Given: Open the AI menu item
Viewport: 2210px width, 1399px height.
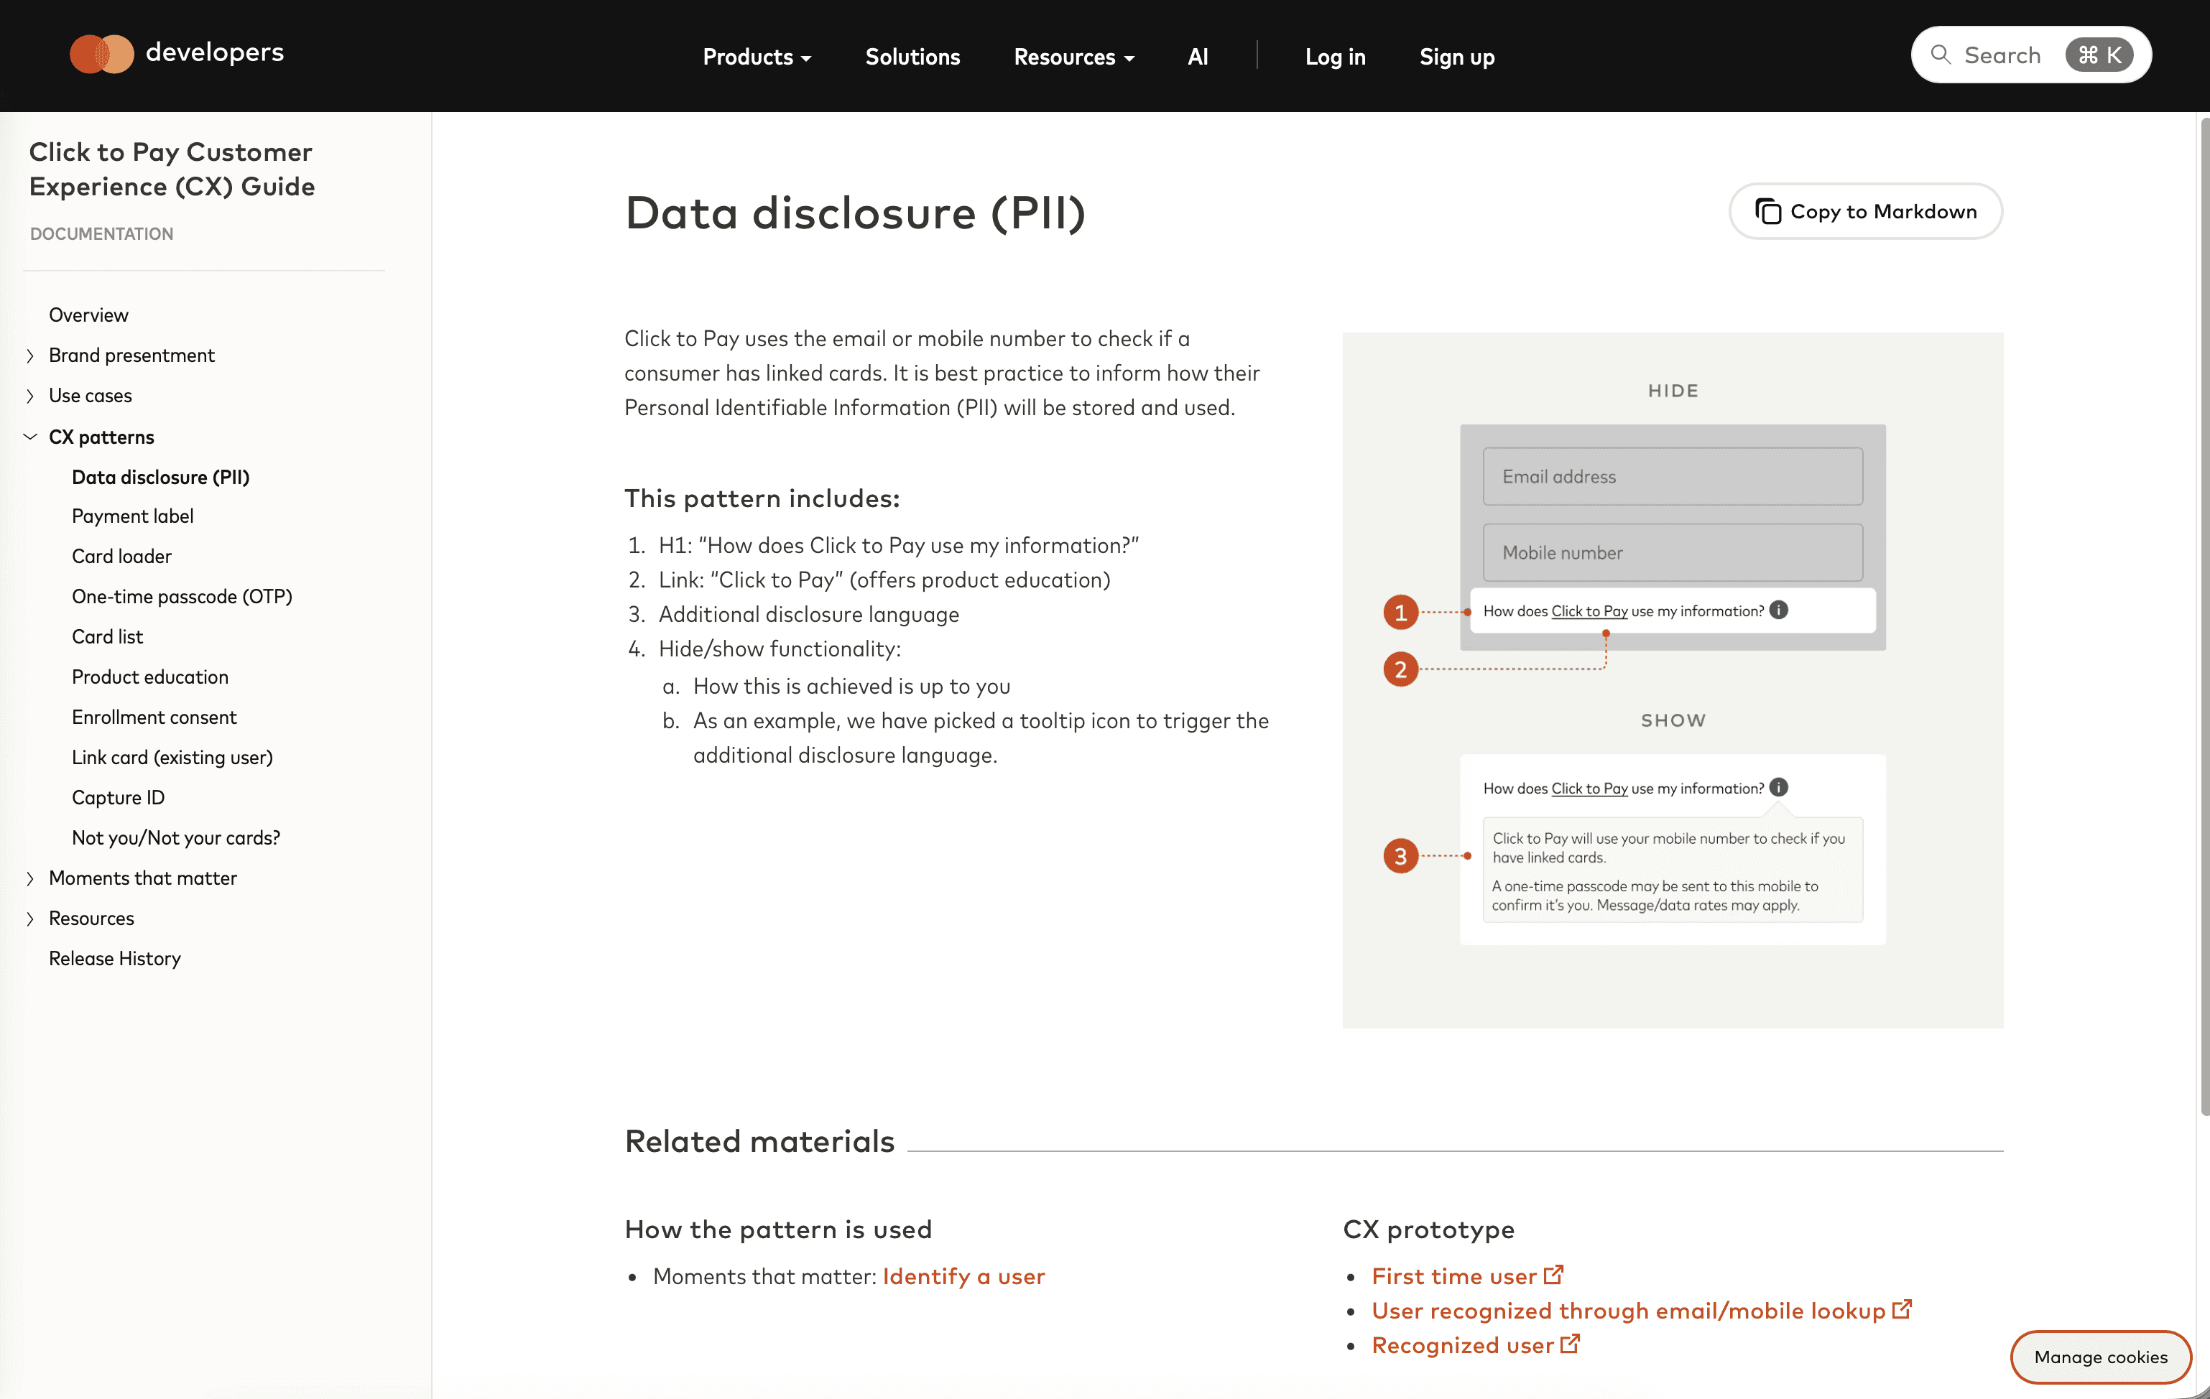Looking at the screenshot, I should click(x=1197, y=57).
